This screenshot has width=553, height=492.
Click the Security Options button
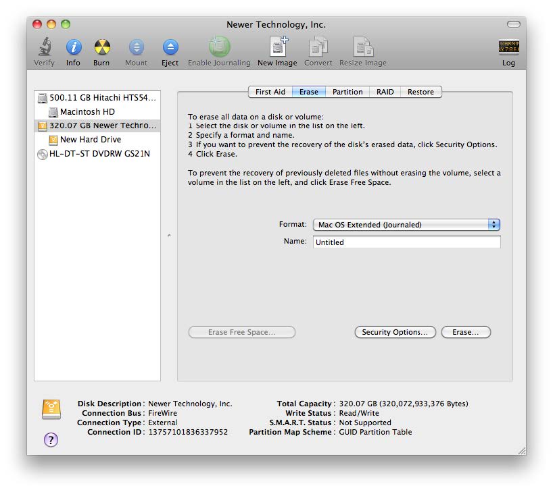pyautogui.click(x=395, y=332)
